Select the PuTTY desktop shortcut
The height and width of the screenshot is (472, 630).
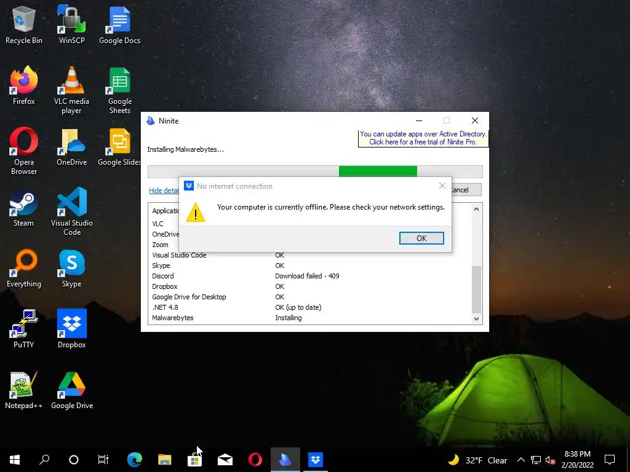(24, 329)
